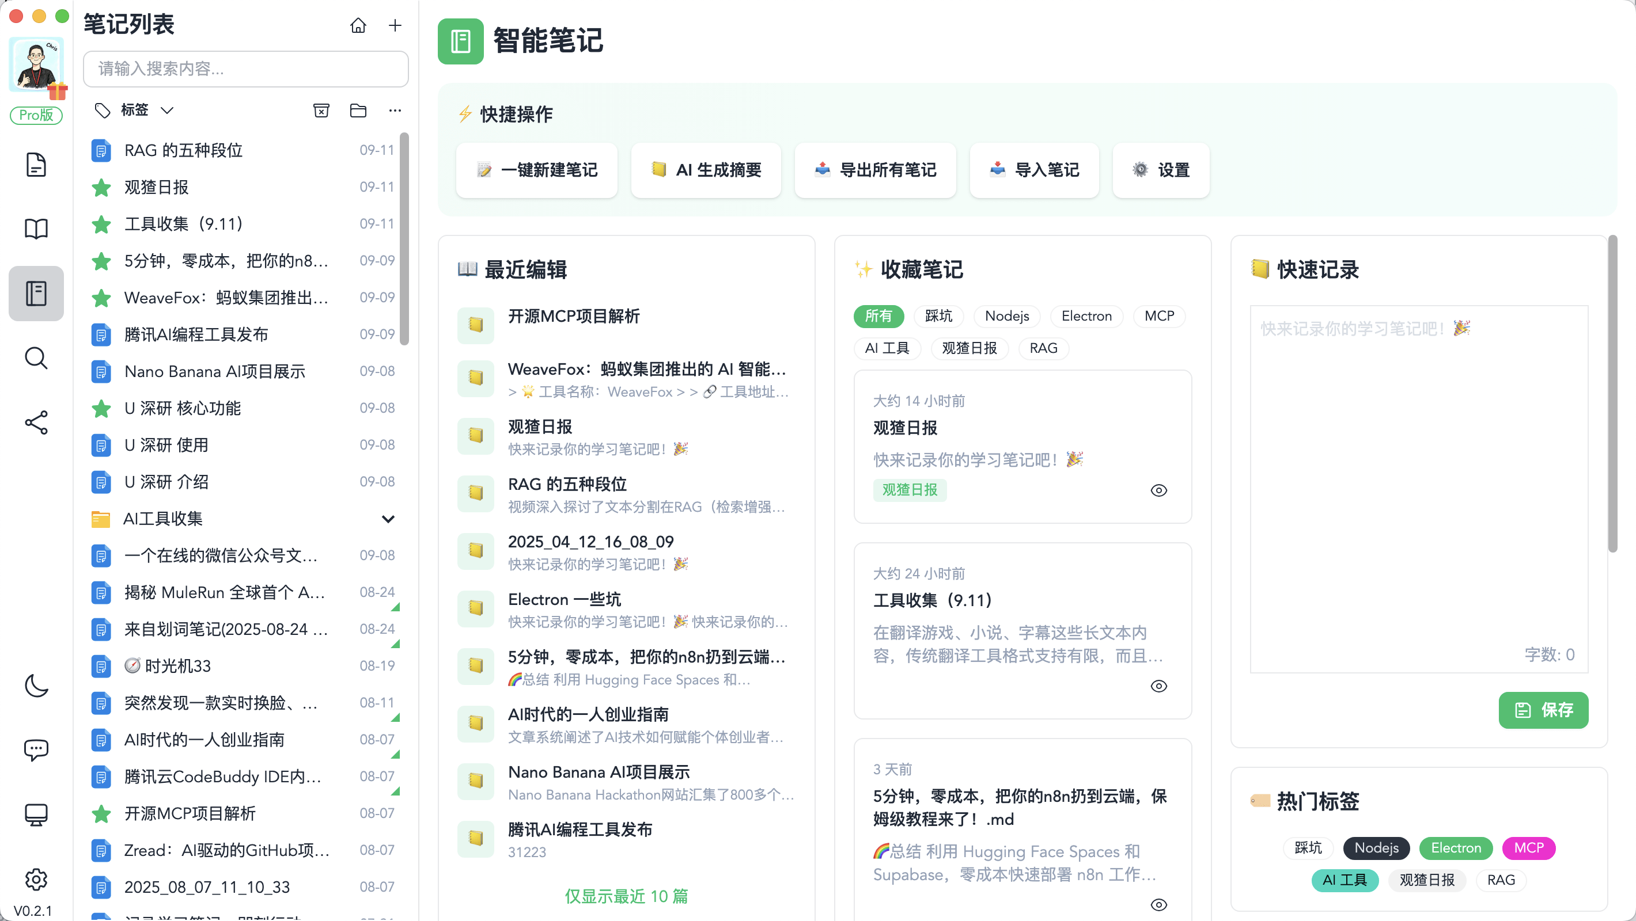Click the Pro版 badge
Screen dimensions: 1636x921
(x=36, y=115)
